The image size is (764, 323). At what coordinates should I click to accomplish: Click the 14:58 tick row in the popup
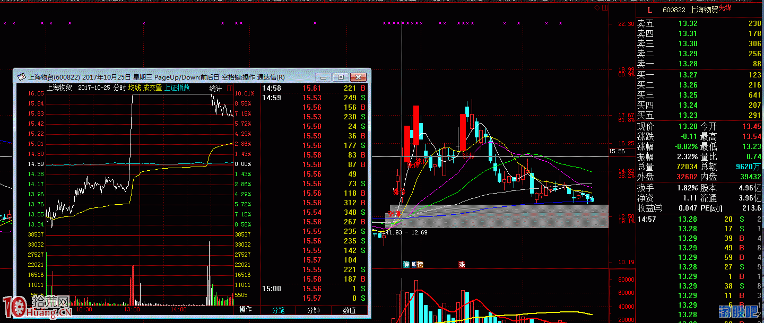[315, 89]
